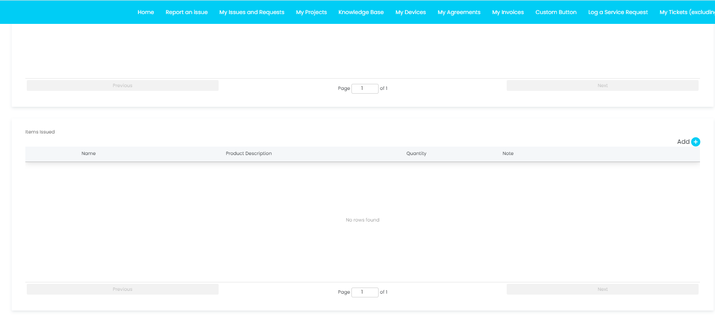The image size is (715, 318).
Task: Go to the Home menu item
Action: click(x=145, y=12)
